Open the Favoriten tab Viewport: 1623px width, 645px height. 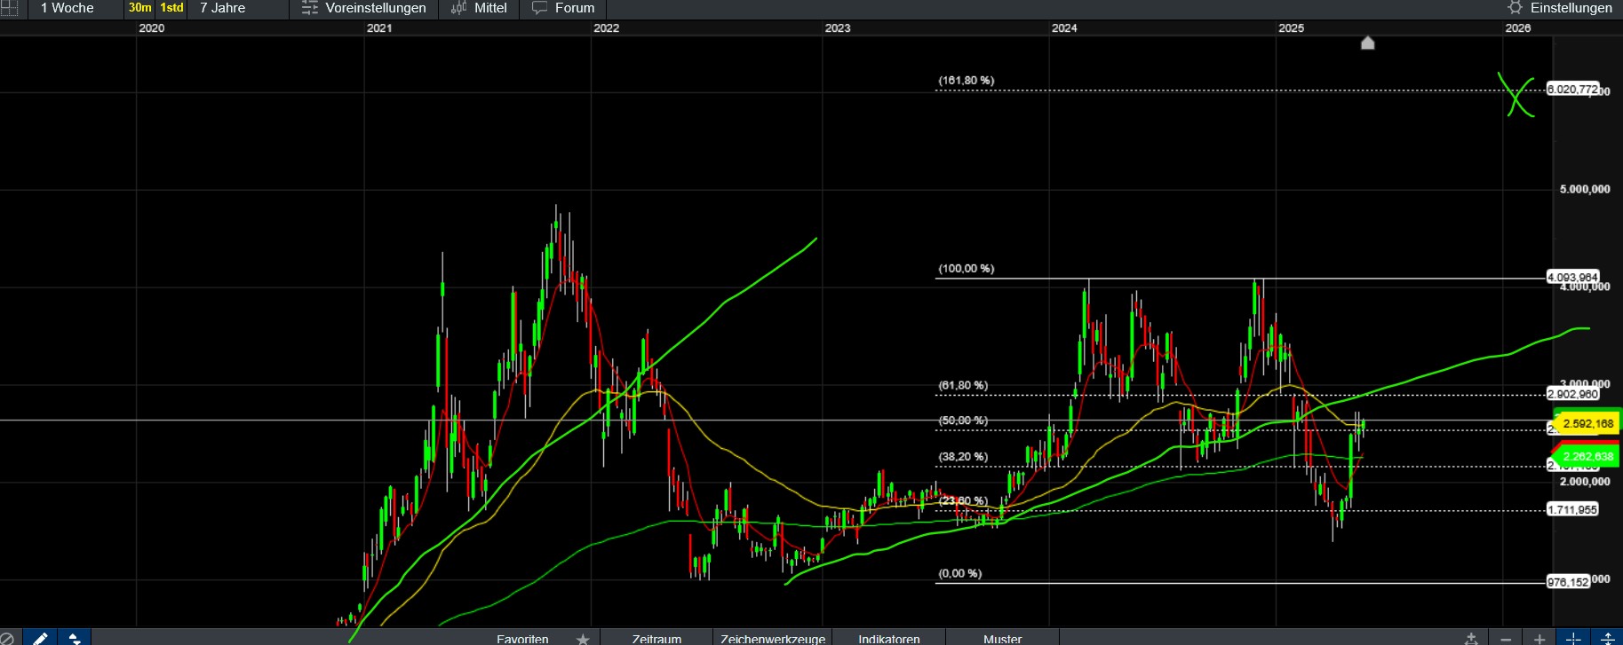coord(522,639)
